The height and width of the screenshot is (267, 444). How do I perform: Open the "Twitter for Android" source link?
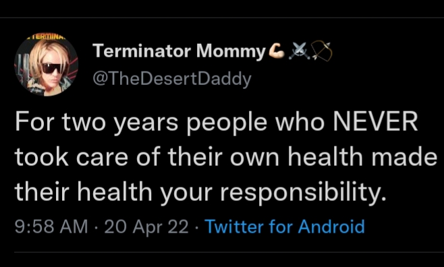click(285, 227)
